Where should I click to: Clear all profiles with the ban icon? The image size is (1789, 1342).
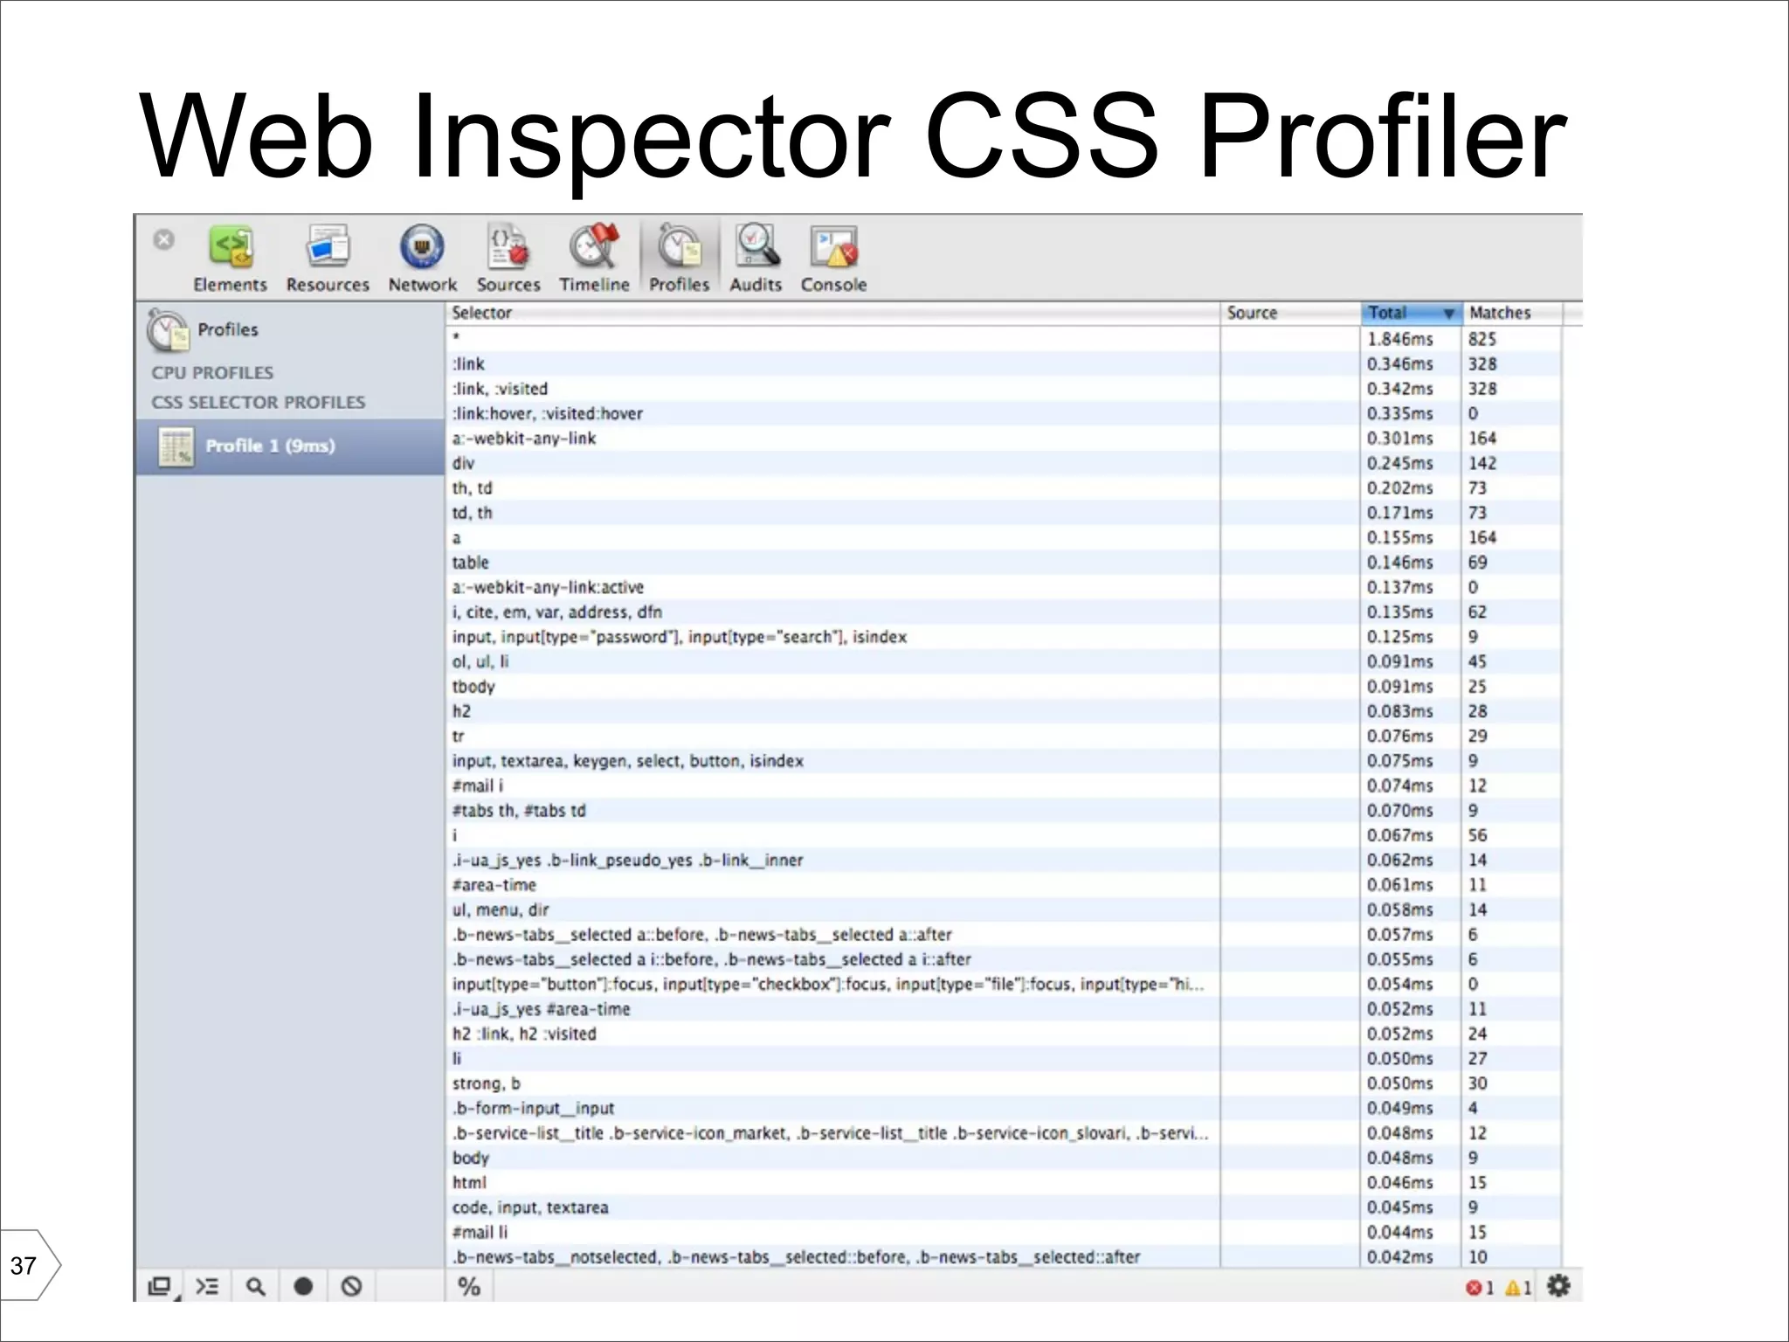click(351, 1287)
